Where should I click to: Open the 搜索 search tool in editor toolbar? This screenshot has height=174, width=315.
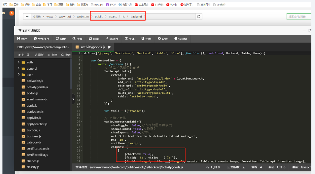coord(77,39)
